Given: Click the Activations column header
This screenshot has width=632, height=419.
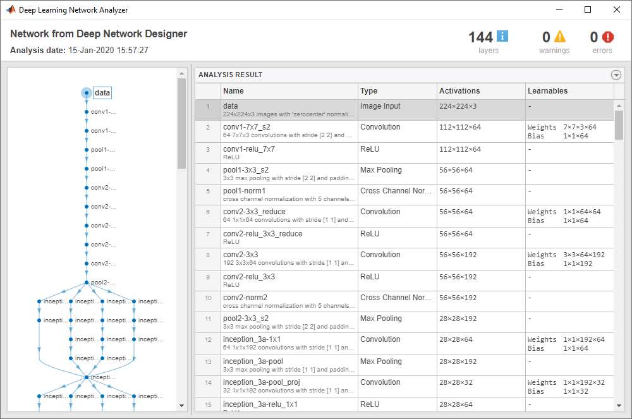Looking at the screenshot, I should tap(481, 91).
